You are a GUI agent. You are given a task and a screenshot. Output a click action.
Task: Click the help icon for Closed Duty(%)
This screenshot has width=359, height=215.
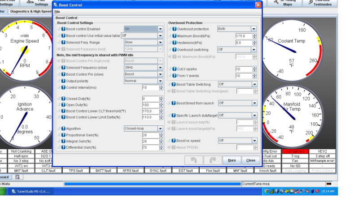pyautogui.click(x=63, y=98)
